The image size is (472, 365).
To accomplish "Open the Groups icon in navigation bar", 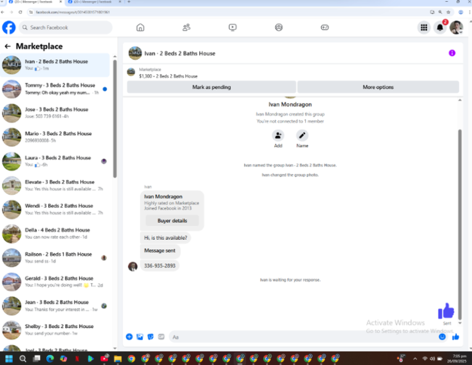I will pos(279,27).
